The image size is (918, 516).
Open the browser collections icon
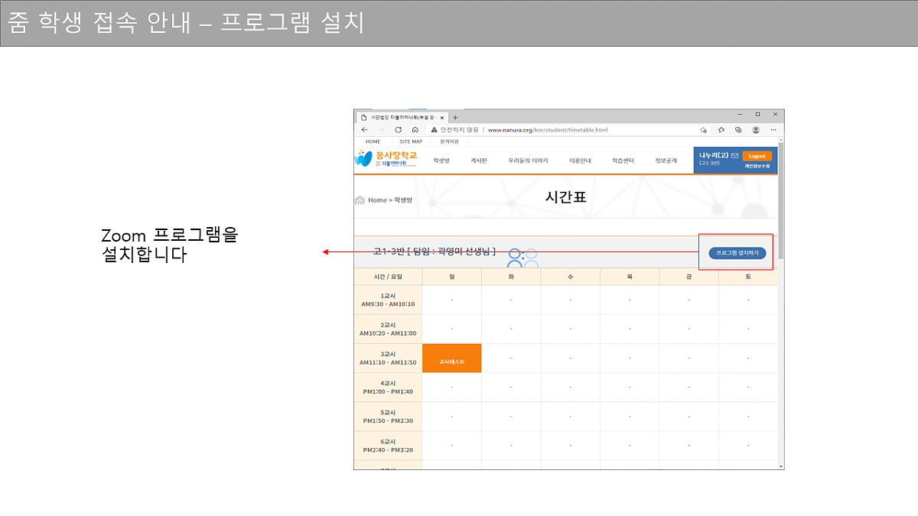click(x=738, y=130)
